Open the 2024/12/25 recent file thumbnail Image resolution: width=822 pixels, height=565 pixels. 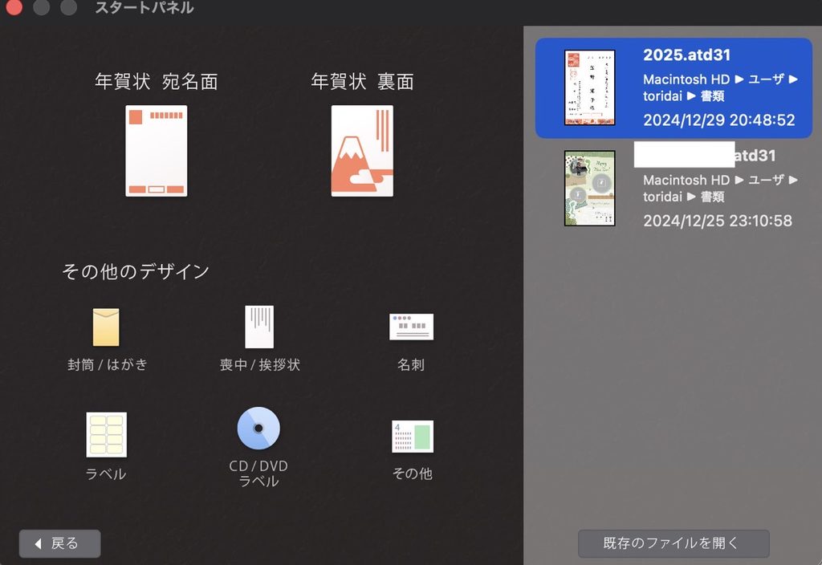point(590,188)
